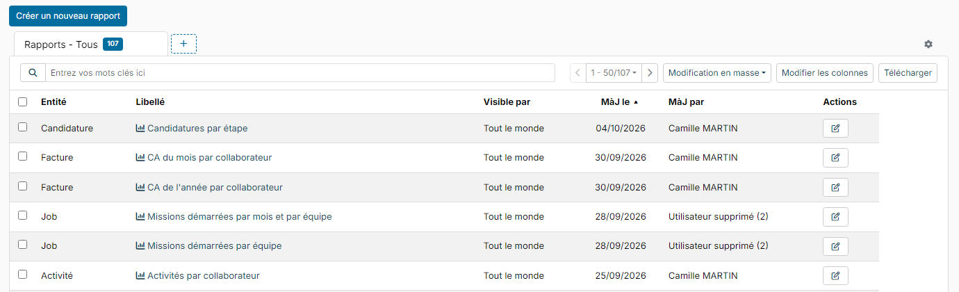Click the Libellé column header
959x292 pixels.
point(150,102)
